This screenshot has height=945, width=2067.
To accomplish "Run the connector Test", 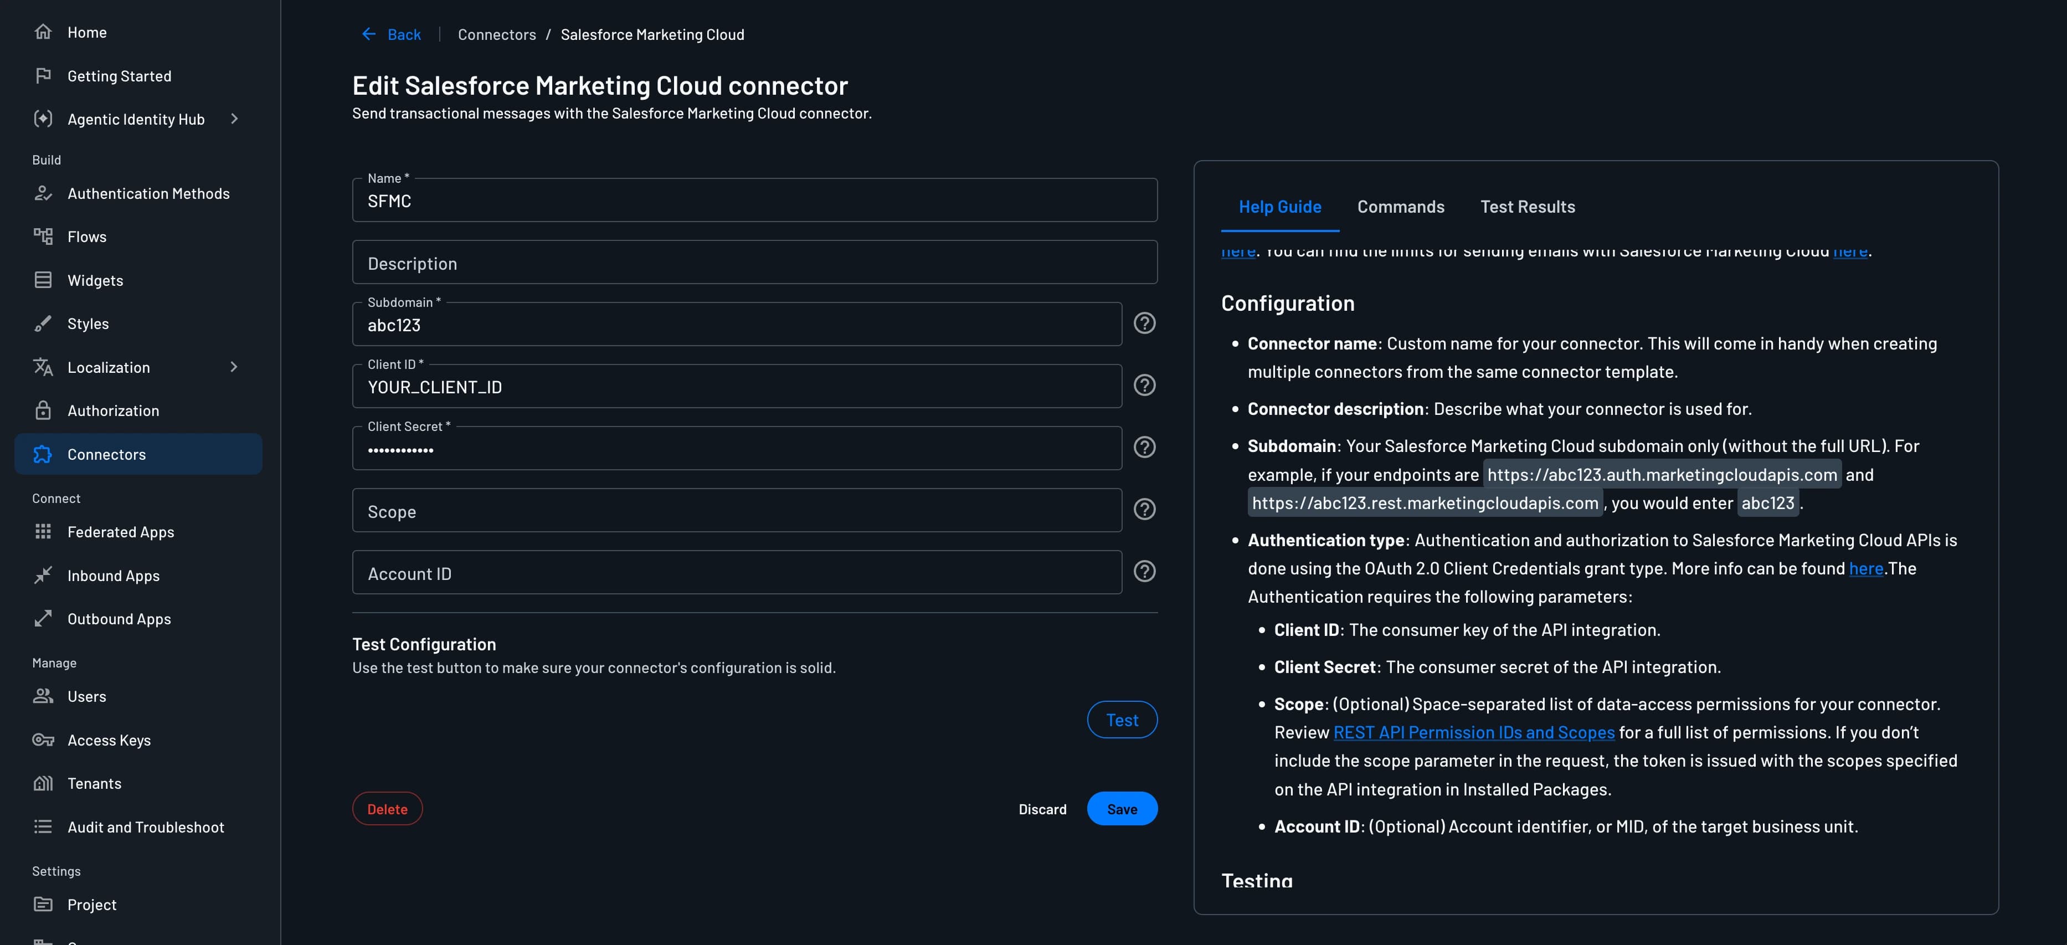I will click(x=1122, y=720).
